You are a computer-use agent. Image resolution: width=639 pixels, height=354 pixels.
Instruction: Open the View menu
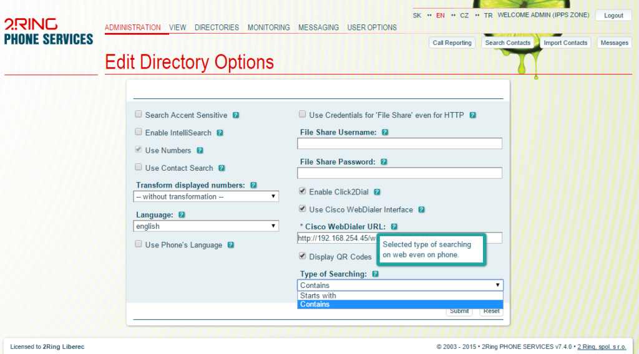[178, 27]
